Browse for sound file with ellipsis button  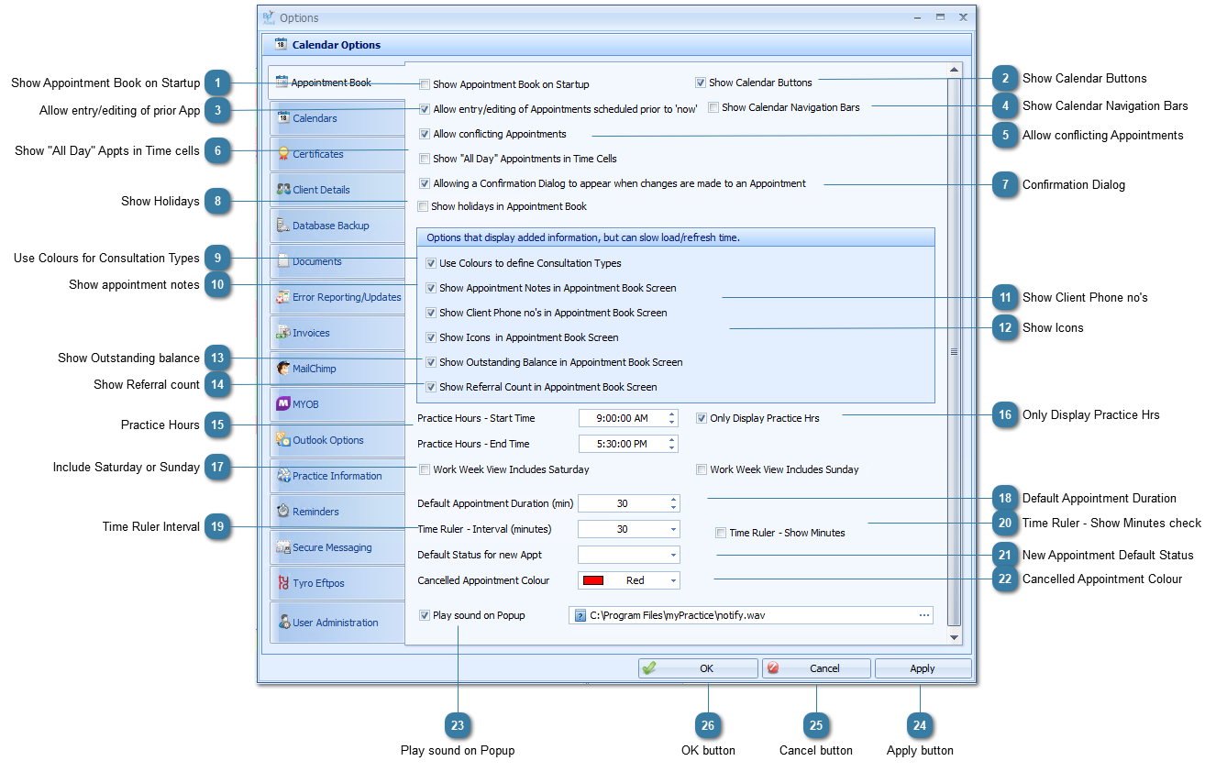[x=923, y=615]
